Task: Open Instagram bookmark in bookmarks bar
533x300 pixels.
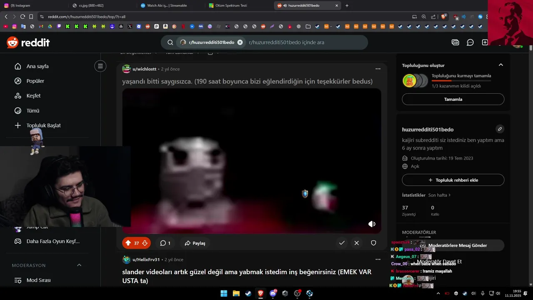Action: tap(14, 26)
